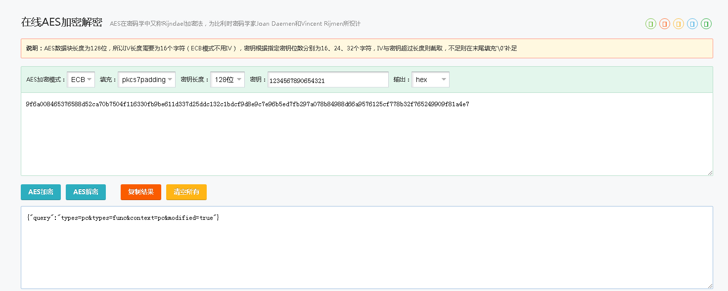The image size is (728, 291).
Task: Click the 在线AES加密解密 page title
Action: coord(61,22)
